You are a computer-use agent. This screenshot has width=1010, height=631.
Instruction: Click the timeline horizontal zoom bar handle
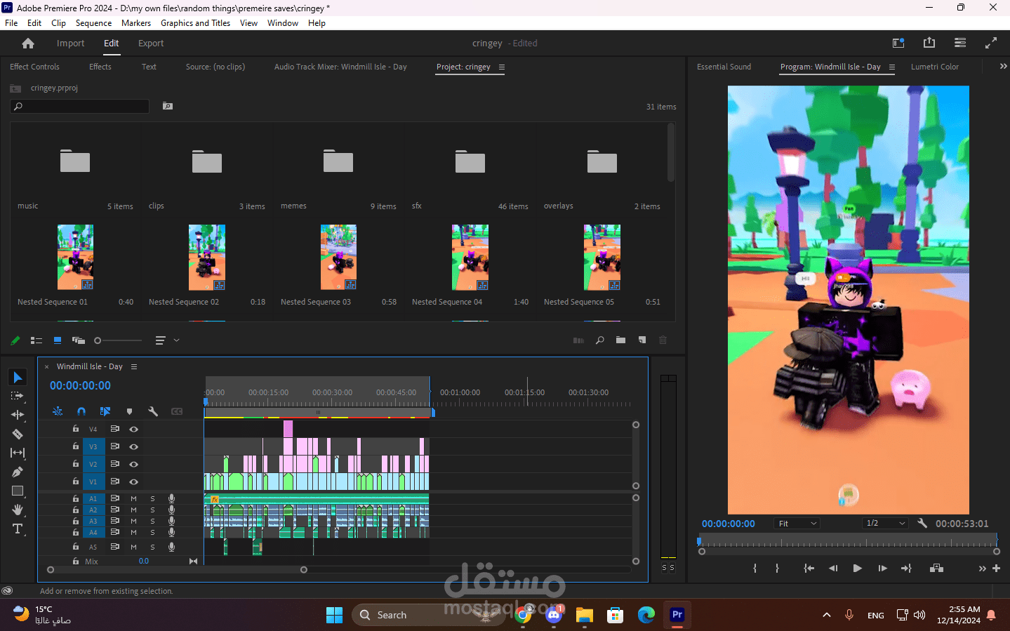pyautogui.click(x=304, y=570)
